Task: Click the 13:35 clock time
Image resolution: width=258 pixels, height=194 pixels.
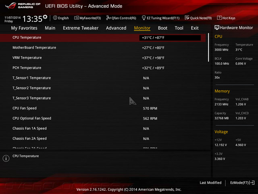Action: (x=32, y=19)
